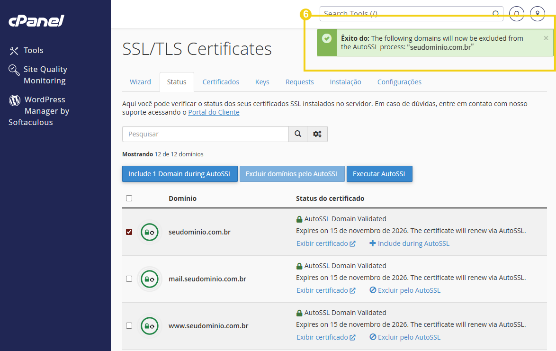This screenshot has width=556, height=351.
Task: Focus the Pesquisar search field
Action: [206, 134]
